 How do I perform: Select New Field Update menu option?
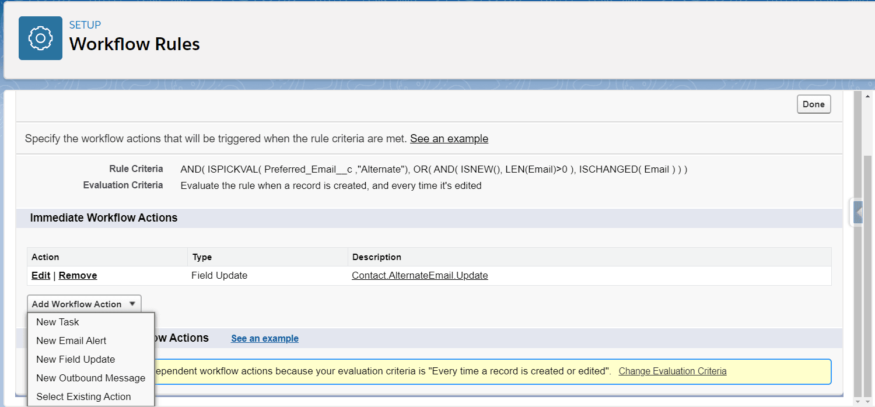pyautogui.click(x=75, y=359)
